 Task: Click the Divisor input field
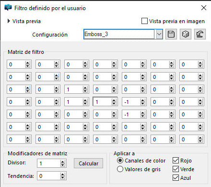click(49, 163)
